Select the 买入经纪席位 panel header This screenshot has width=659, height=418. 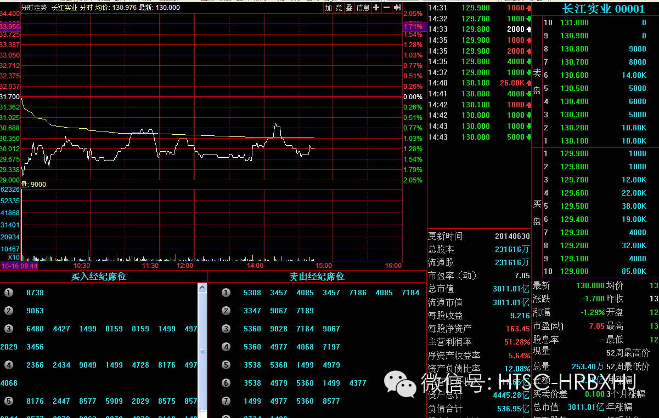pos(99,277)
